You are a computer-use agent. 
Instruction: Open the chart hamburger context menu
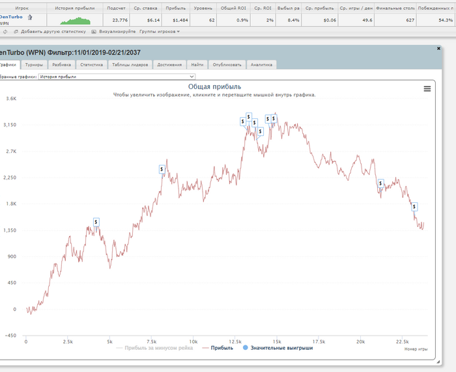tap(427, 89)
